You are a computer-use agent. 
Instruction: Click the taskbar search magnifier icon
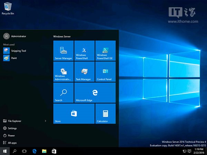pos(14,151)
